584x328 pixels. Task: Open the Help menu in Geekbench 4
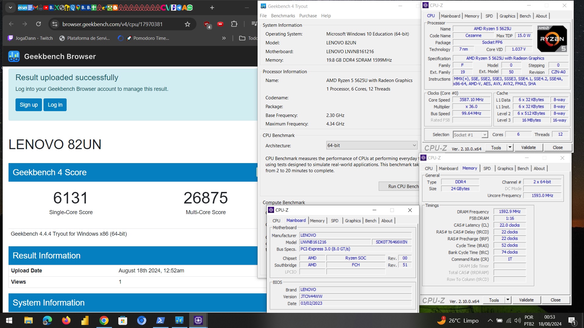[x=326, y=16]
